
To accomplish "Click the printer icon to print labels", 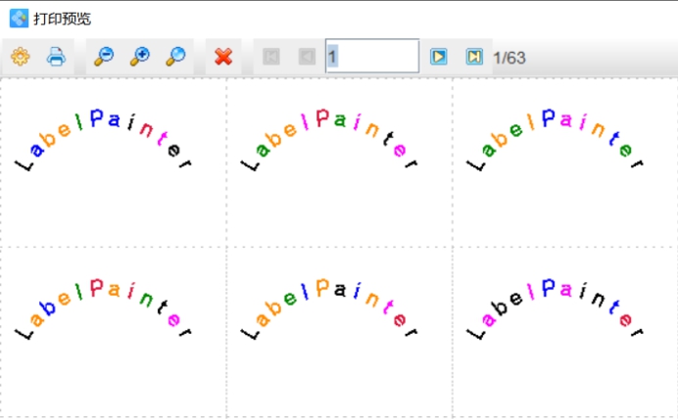I will [x=56, y=57].
